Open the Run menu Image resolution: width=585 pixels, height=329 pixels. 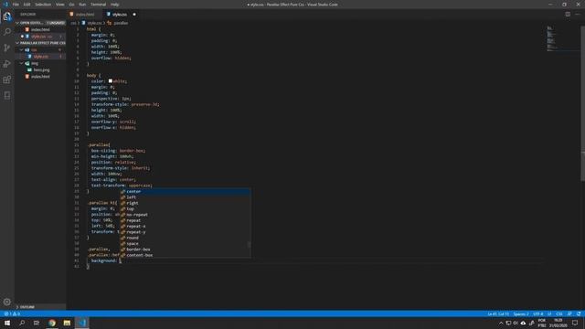coord(82,5)
